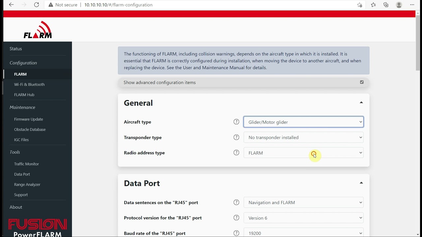The width and height of the screenshot is (422, 237).
Task: Click the General section heading
Action: (138, 103)
